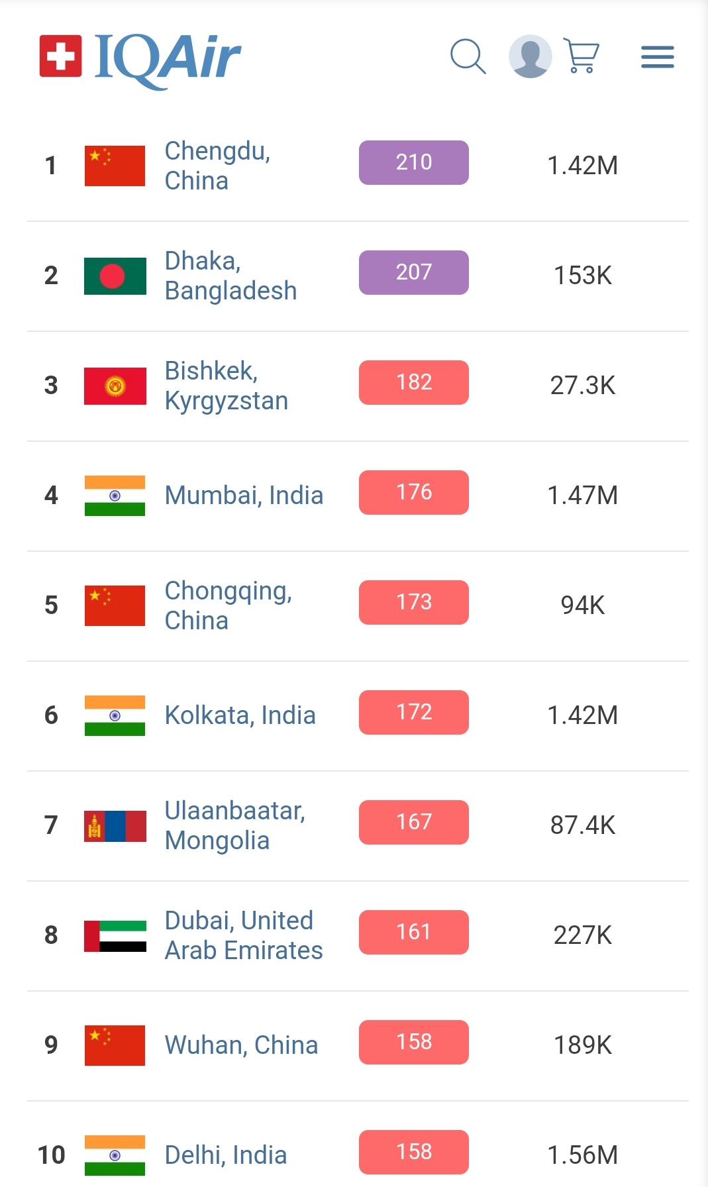Click the Bangladesh flag icon

tap(115, 276)
